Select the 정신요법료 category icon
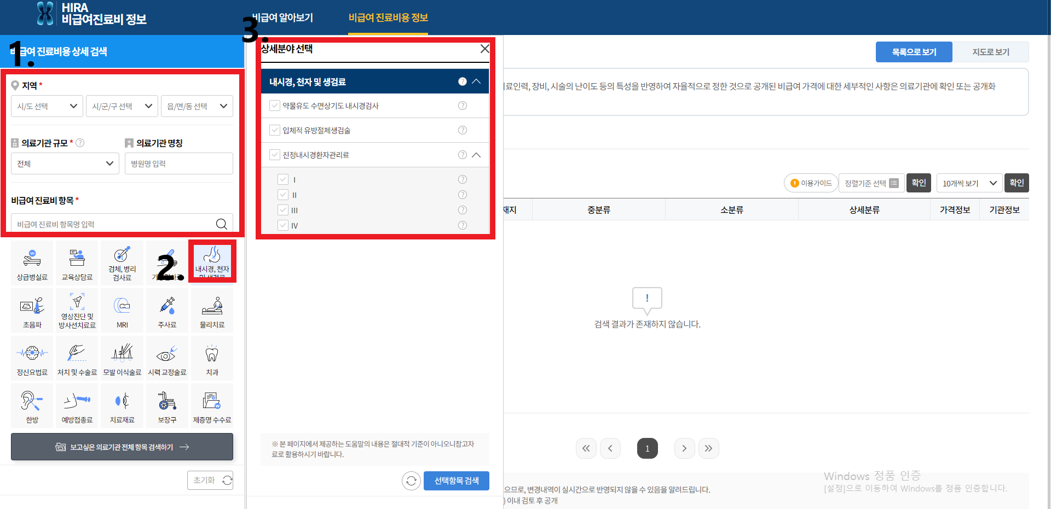 (x=32, y=358)
